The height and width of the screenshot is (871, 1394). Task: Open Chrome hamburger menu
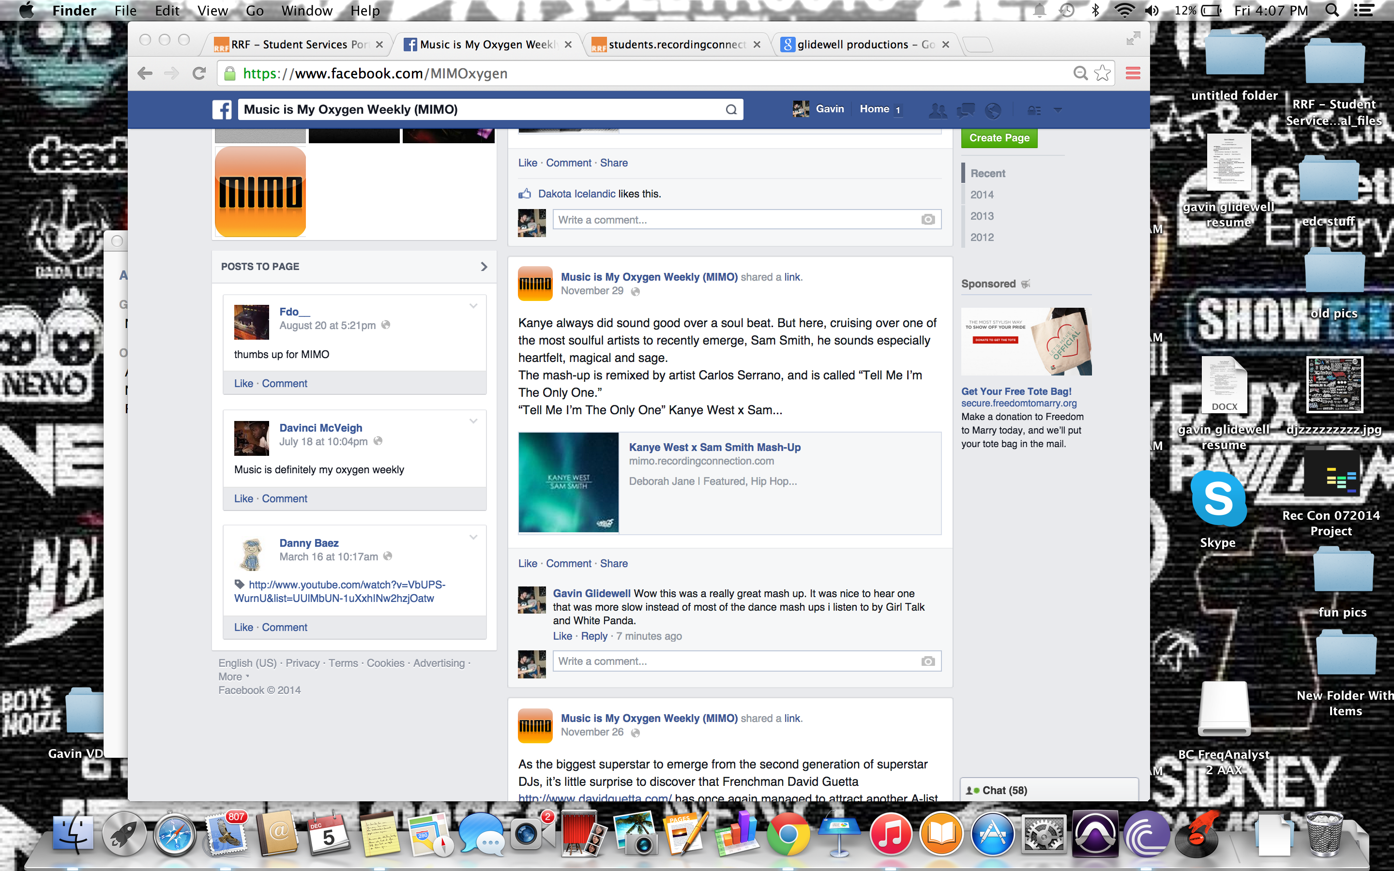[1133, 73]
